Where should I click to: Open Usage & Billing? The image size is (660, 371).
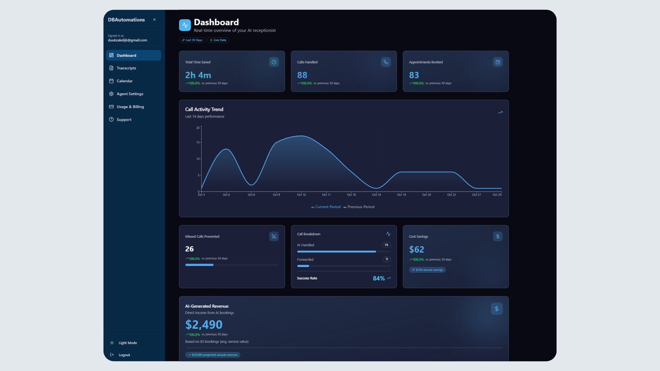[130, 106]
